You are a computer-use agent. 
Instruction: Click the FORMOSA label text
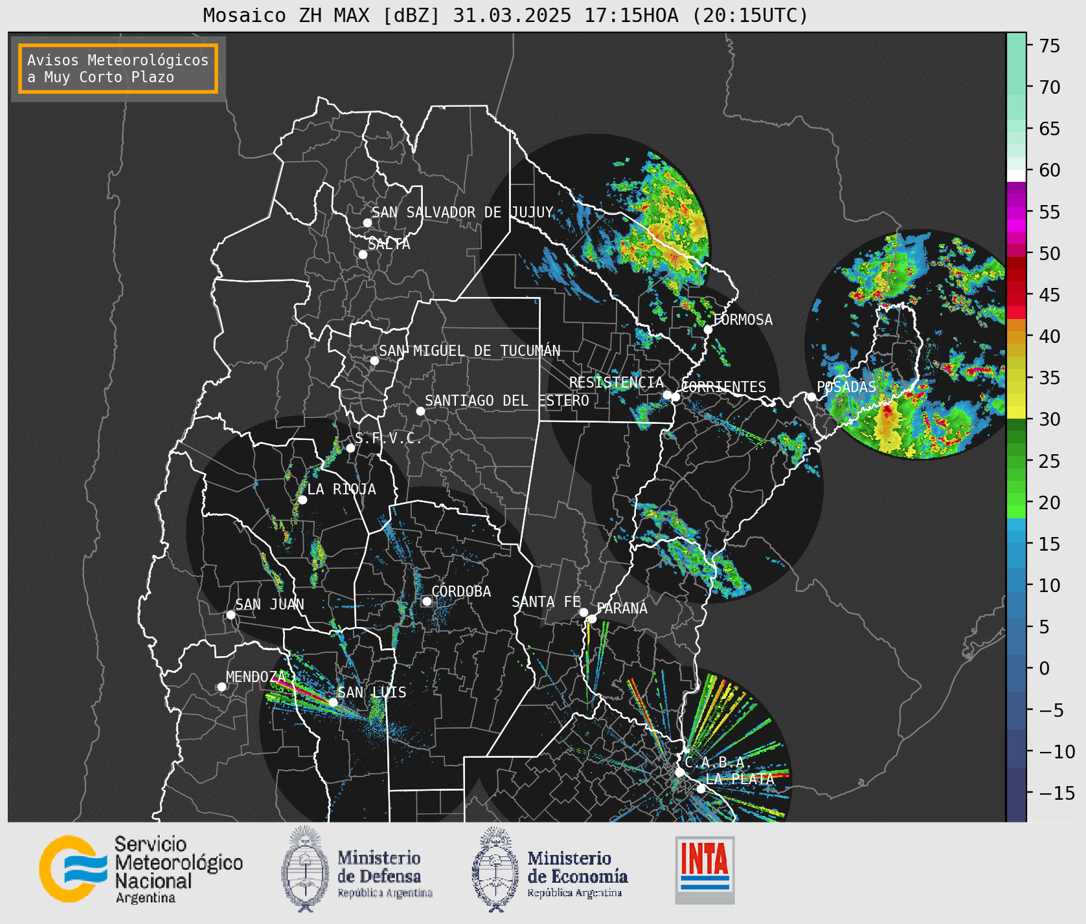[743, 320]
